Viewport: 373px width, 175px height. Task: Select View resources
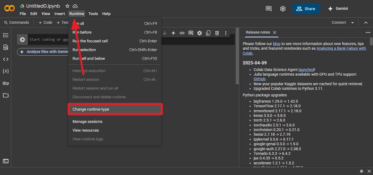(115, 130)
